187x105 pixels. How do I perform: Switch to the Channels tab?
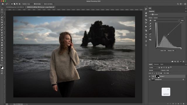[156, 64]
